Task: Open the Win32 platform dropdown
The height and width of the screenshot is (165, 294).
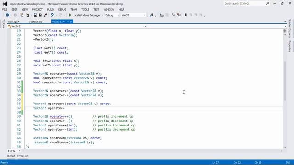Action: point(133,15)
